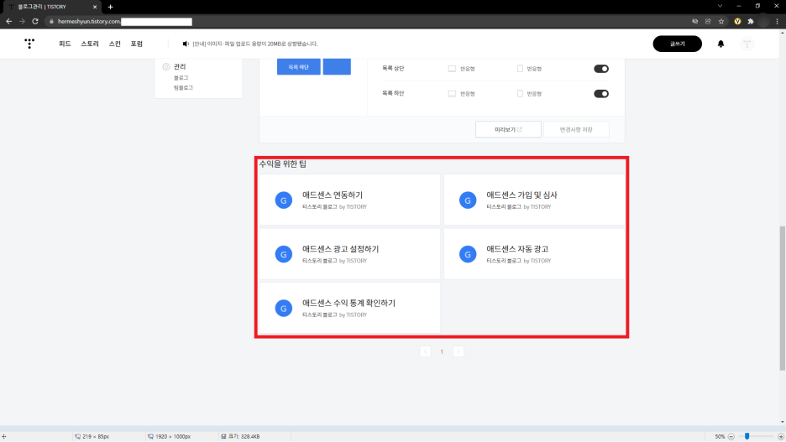Click the 관리 gear icon in sidebar
The height and width of the screenshot is (442, 786).
click(166, 66)
